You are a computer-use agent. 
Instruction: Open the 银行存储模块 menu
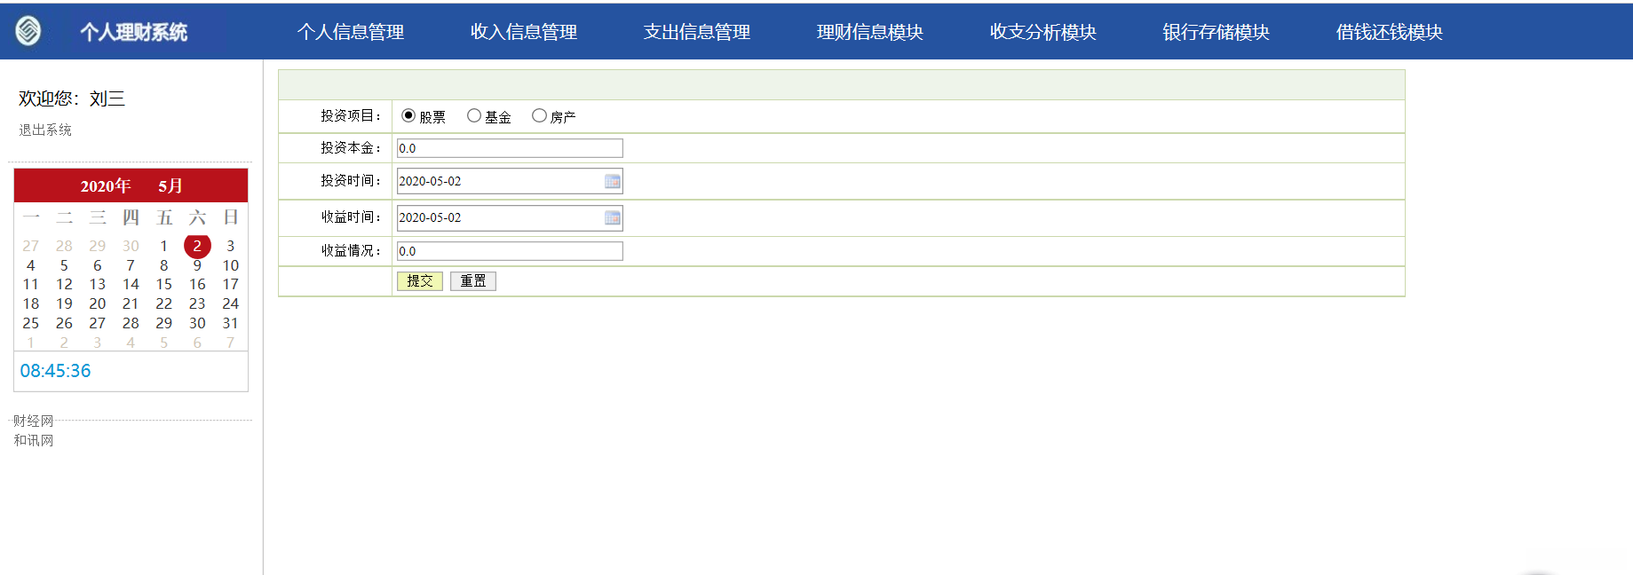pos(1217,32)
